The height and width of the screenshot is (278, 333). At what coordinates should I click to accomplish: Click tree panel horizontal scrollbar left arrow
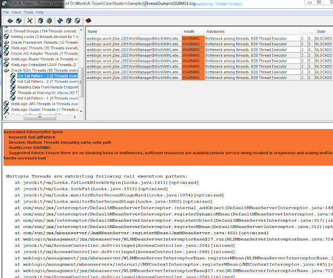tap(6, 117)
